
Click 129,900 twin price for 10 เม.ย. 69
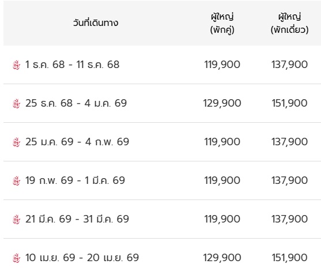pos(222,258)
